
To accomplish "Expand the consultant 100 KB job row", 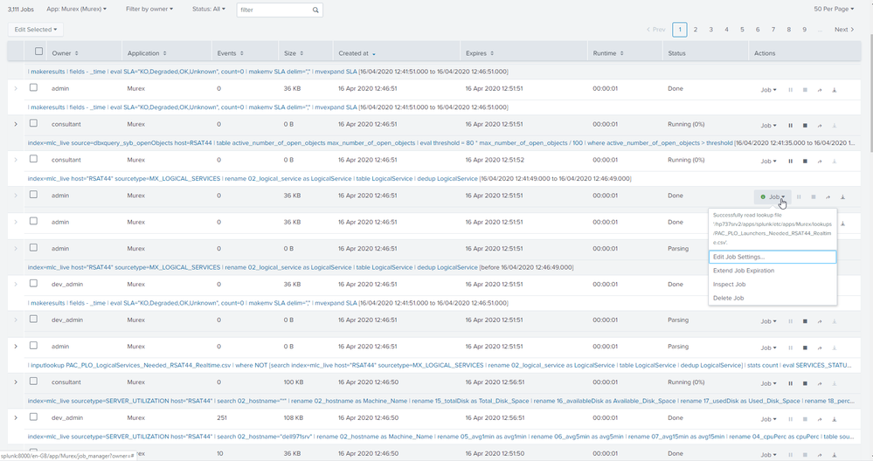I will pyautogui.click(x=16, y=382).
